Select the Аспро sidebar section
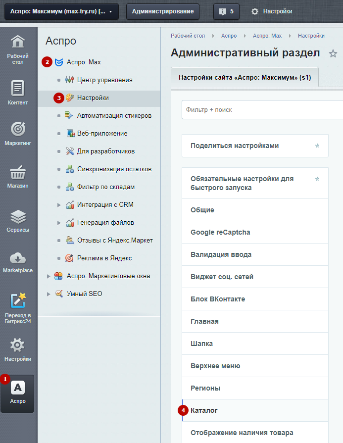The height and width of the screenshot is (443, 343). coord(17,394)
